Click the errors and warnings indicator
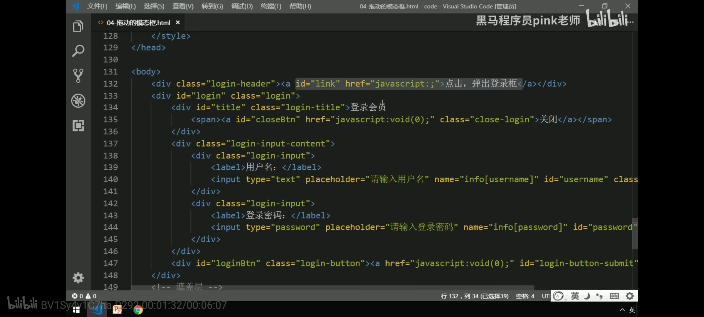 click(x=84, y=296)
